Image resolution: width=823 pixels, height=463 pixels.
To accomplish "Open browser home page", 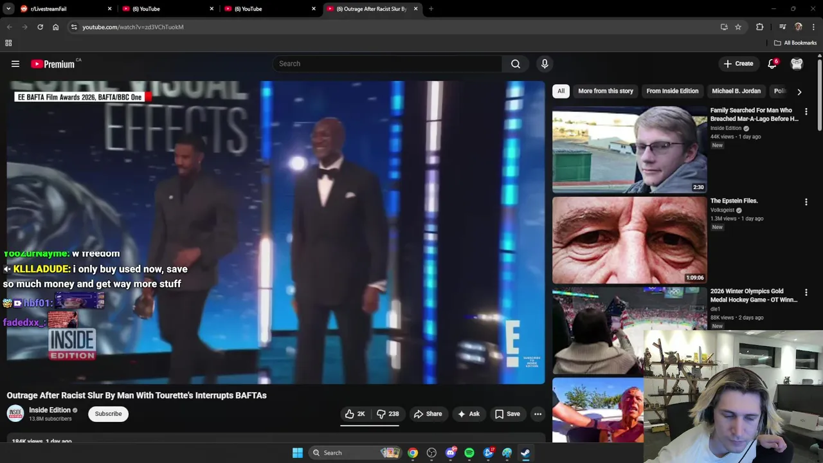I will tap(55, 27).
